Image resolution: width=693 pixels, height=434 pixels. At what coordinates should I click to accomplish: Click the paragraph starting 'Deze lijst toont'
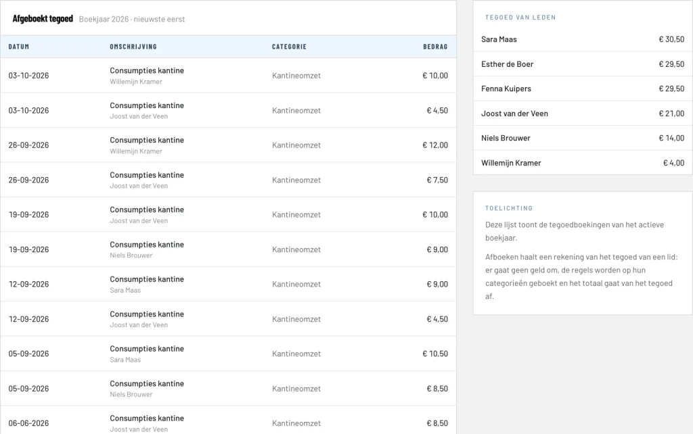[x=575, y=231]
